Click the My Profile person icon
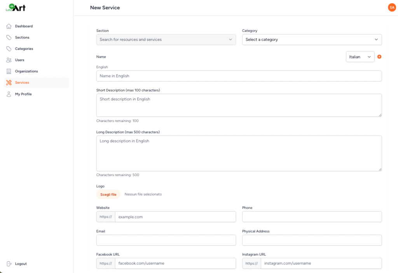This screenshot has height=273, width=398. (9, 94)
